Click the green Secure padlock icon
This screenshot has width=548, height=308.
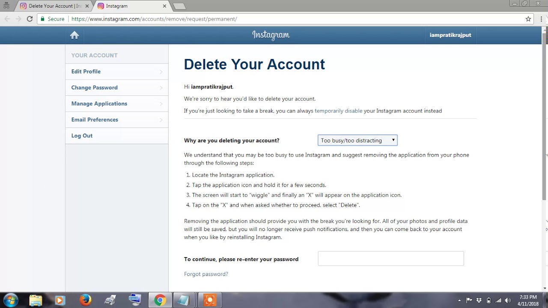coord(42,19)
